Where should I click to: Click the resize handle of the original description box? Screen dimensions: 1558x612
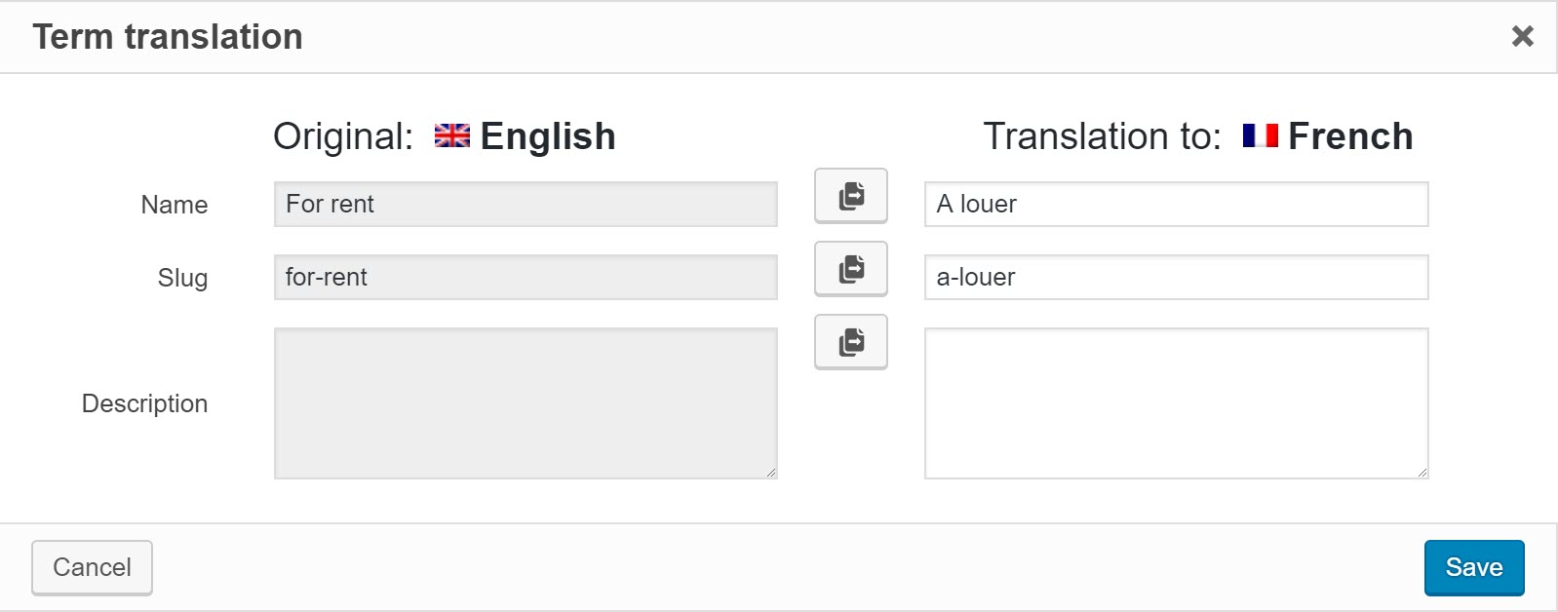[x=771, y=473]
